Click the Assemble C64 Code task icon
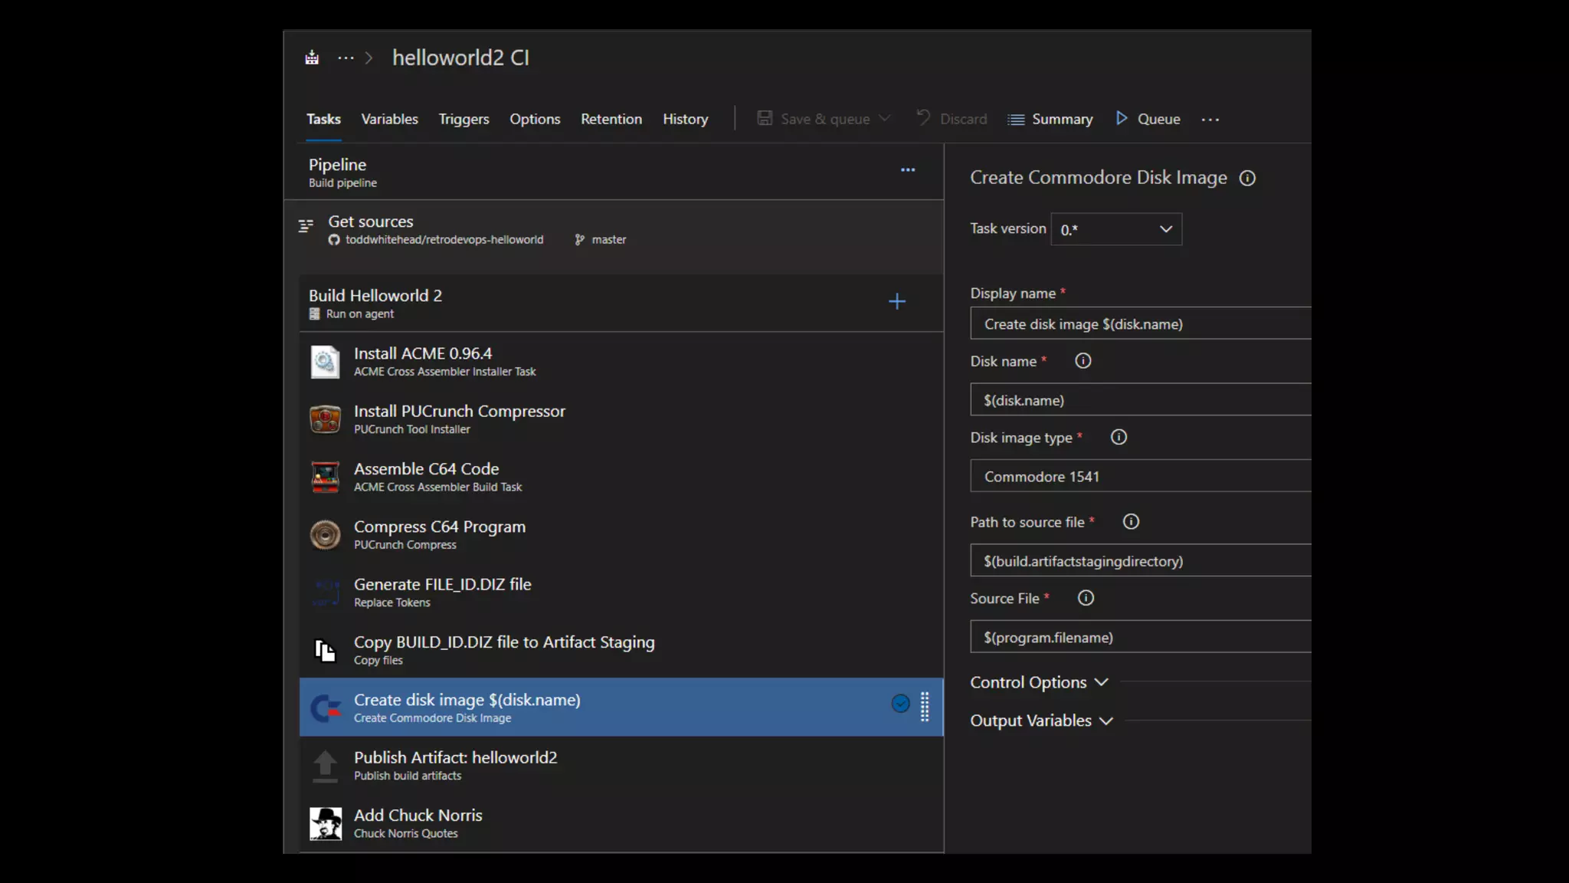Image resolution: width=1569 pixels, height=883 pixels. click(x=325, y=477)
